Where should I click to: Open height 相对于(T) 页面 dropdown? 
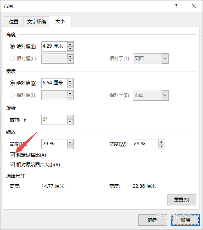click(150, 59)
